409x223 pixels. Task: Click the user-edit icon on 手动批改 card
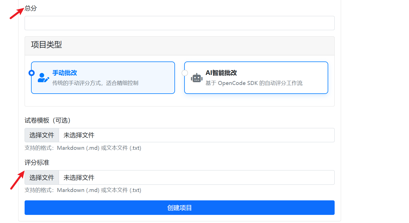(43, 78)
